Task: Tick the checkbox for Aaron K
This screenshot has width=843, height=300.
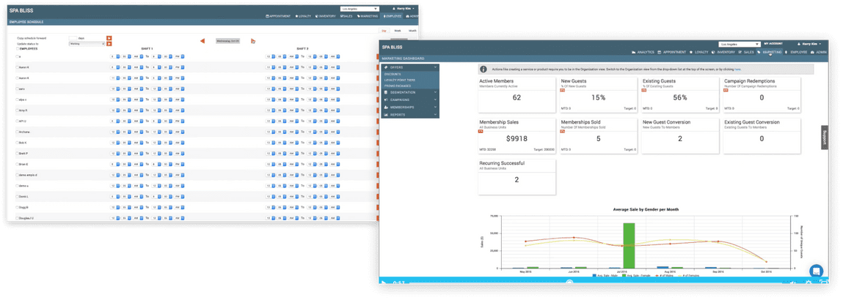Action: pyautogui.click(x=17, y=67)
